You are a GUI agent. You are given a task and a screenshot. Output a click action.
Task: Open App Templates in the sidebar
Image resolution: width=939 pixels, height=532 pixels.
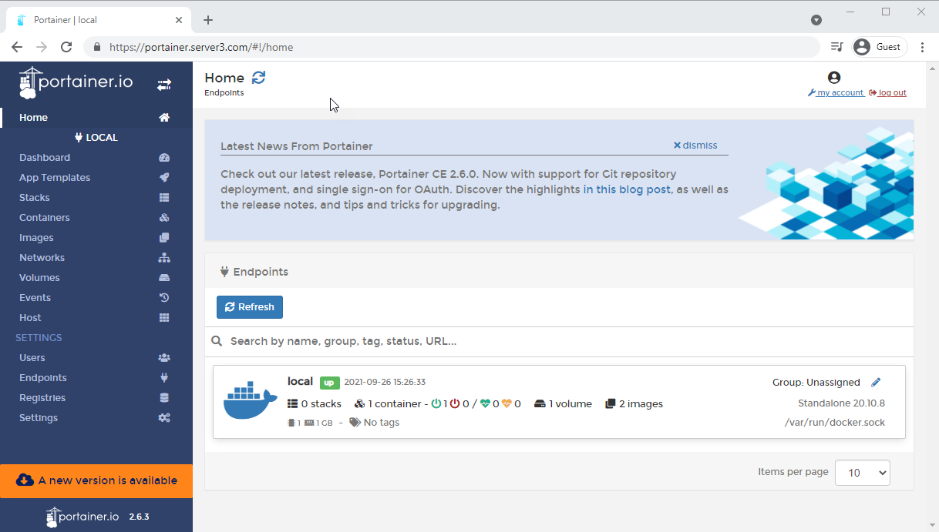coord(55,178)
